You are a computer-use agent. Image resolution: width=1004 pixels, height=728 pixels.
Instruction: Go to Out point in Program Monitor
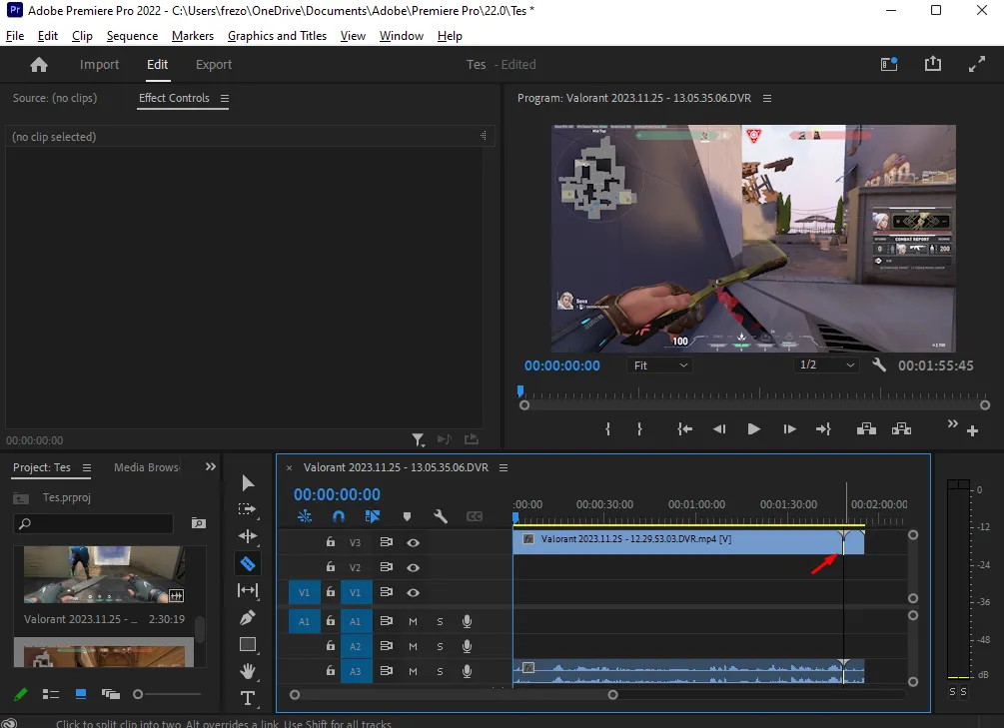[x=823, y=429]
